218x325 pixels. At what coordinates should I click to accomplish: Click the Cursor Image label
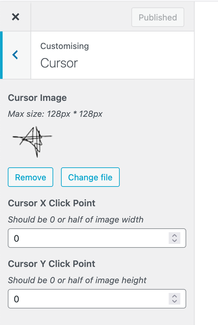[x=37, y=98]
